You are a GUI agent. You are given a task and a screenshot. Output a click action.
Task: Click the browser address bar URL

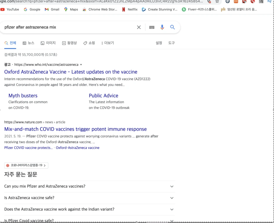(x=102, y=1)
